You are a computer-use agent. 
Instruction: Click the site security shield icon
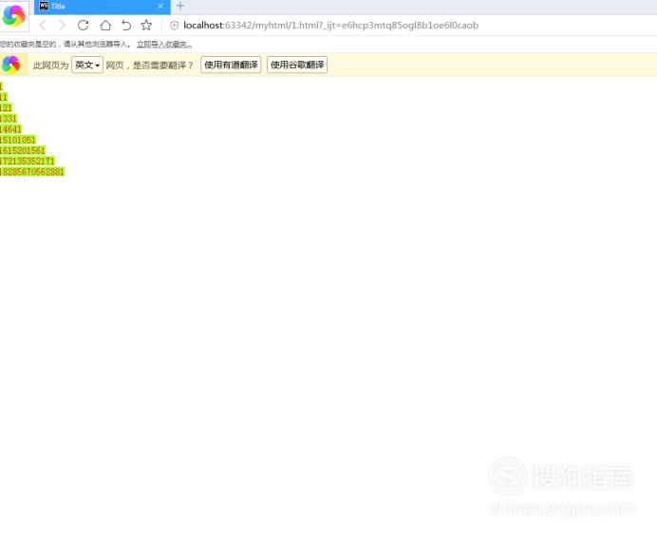[x=174, y=25]
